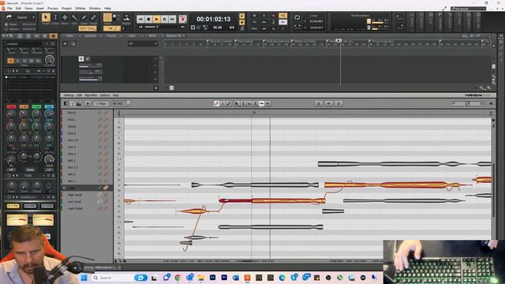Toggle global Mute in Mix module
This screenshot has height=284, width=505.
point(254,16)
